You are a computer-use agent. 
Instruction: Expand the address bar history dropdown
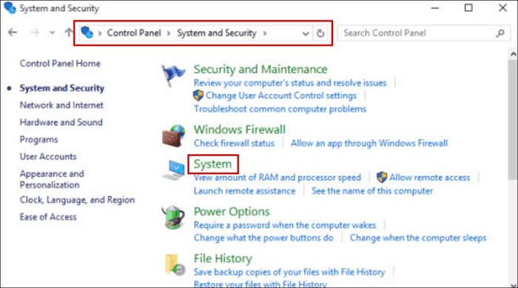click(x=306, y=33)
